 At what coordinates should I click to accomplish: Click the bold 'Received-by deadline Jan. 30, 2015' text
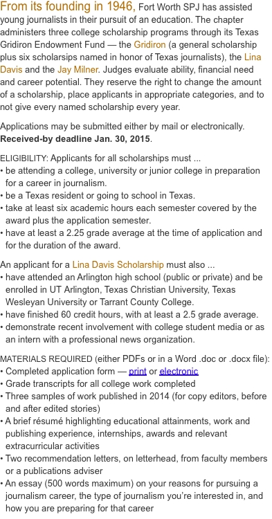75,139
